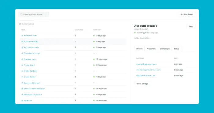Click the Test button

tap(191, 27)
